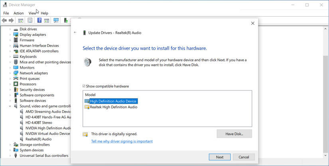
Task: Click the Forward arrow in Device Manager toolbar
Action: coord(11,20)
